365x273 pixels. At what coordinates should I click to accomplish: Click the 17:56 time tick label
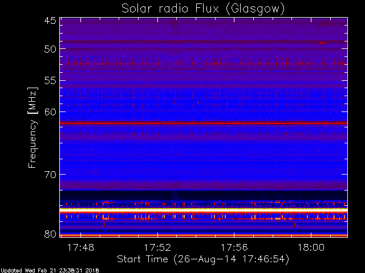tap(234, 247)
